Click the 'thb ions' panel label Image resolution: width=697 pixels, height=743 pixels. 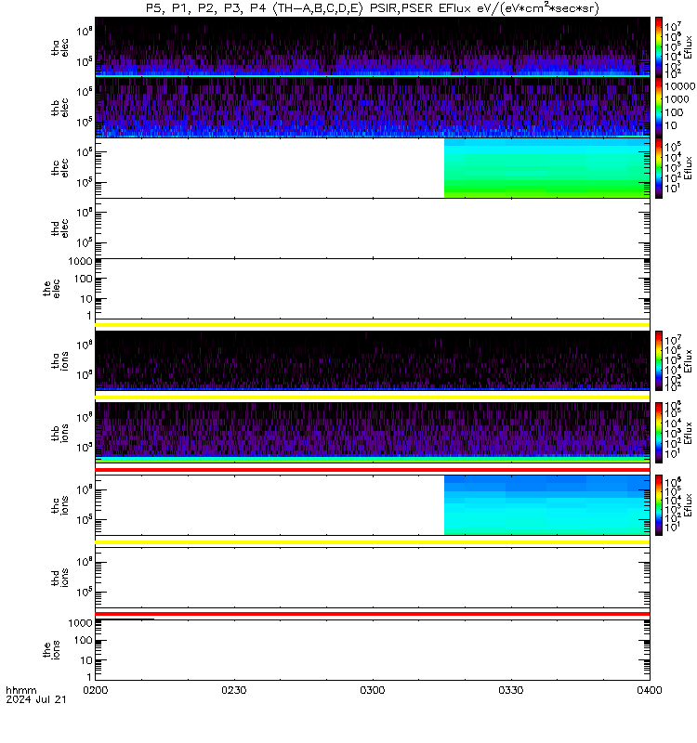coord(59,433)
